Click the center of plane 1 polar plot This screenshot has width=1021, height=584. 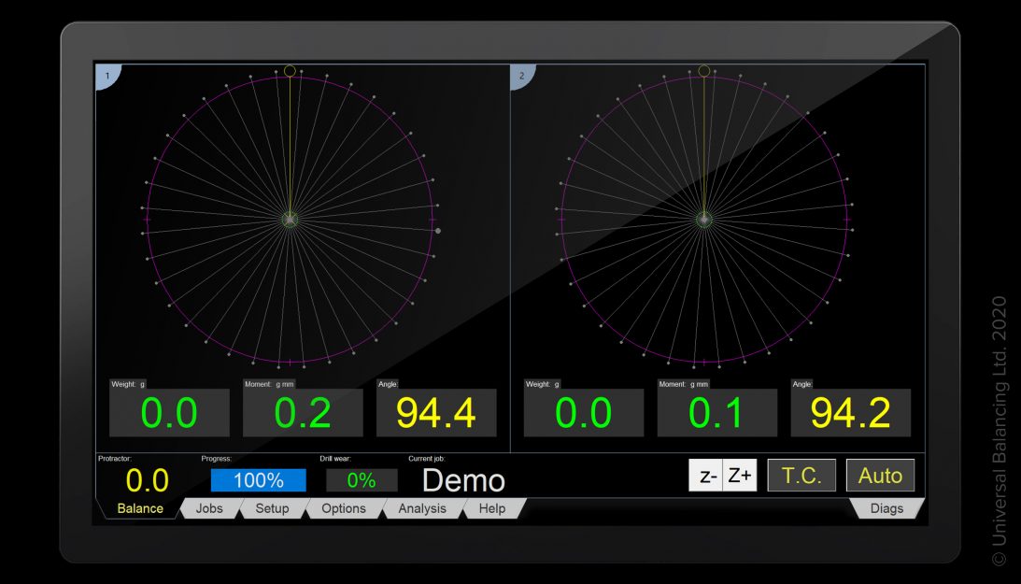[290, 220]
